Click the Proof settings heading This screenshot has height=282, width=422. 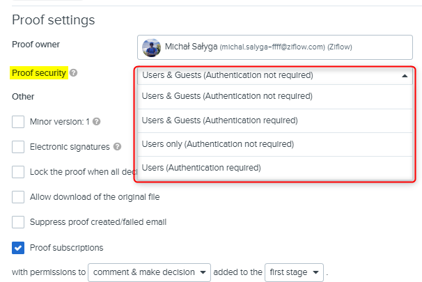[54, 20]
